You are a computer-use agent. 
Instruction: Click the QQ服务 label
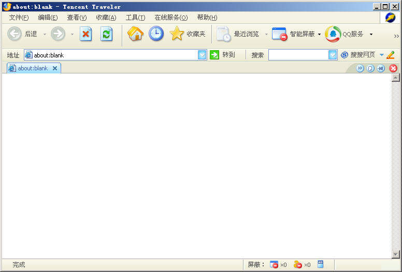[353, 34]
